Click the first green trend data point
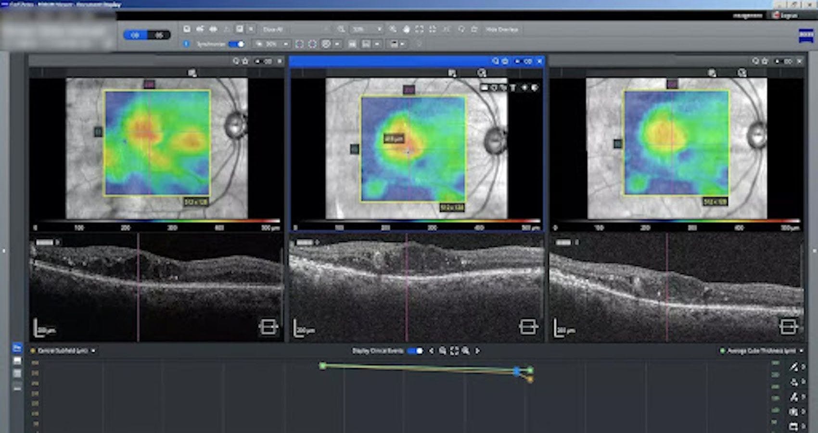The height and width of the screenshot is (433, 818). (x=322, y=366)
